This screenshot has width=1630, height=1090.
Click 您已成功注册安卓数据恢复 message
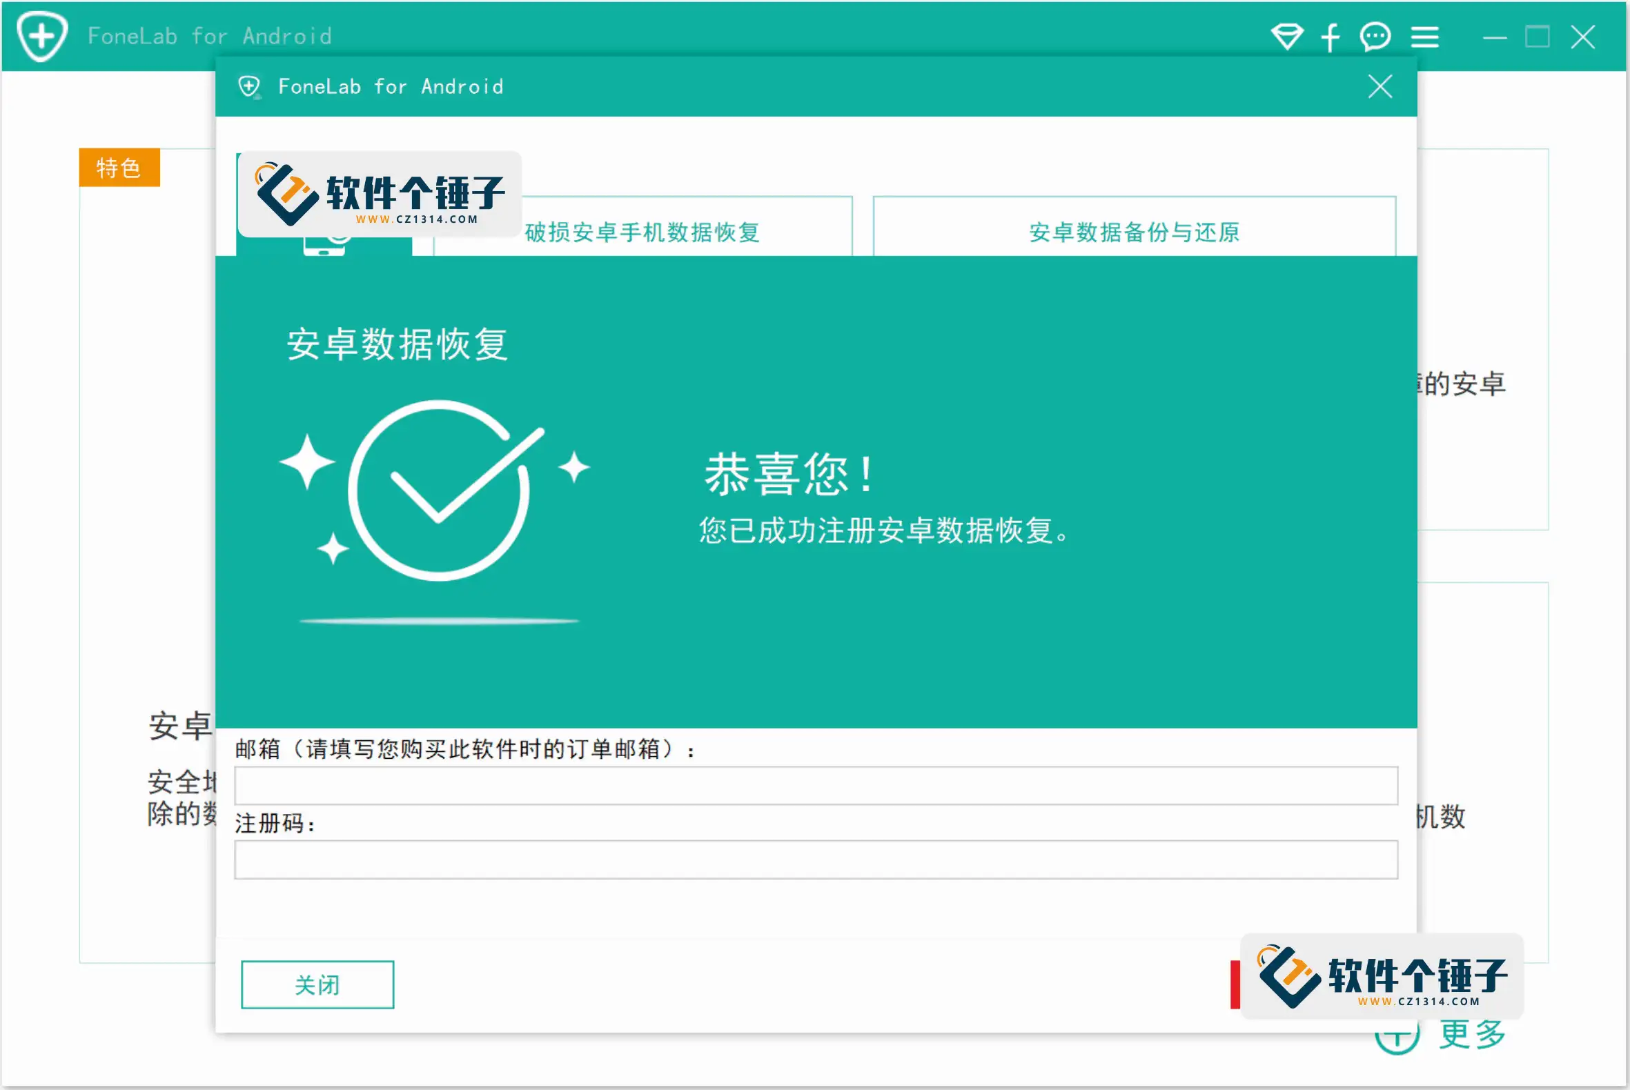point(885,531)
